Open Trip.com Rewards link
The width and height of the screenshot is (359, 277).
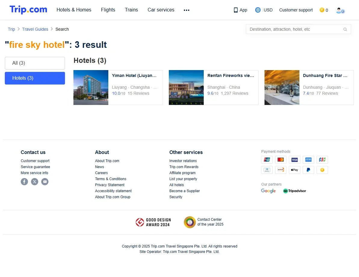pos(184,167)
